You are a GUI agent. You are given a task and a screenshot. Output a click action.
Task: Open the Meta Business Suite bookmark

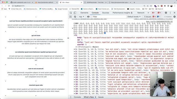31,9
